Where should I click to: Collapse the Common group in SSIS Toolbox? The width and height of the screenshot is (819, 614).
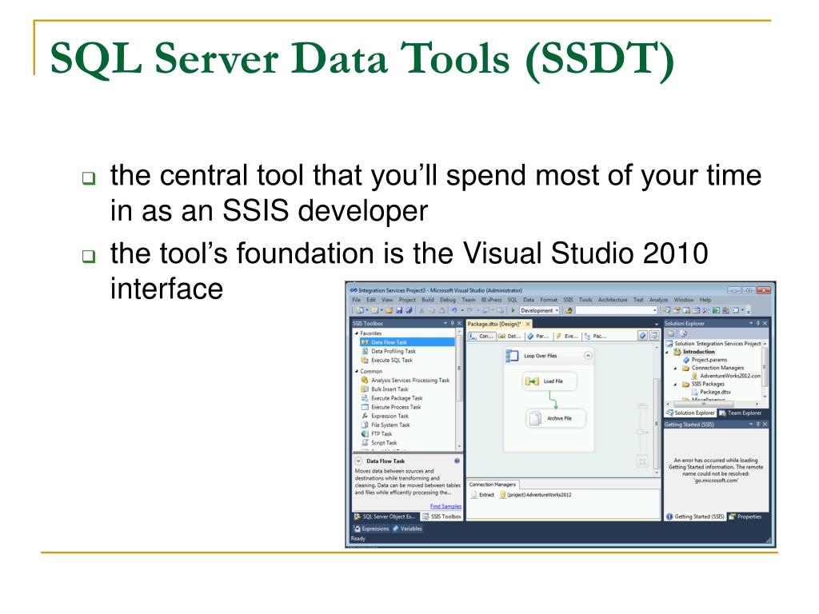pos(356,371)
